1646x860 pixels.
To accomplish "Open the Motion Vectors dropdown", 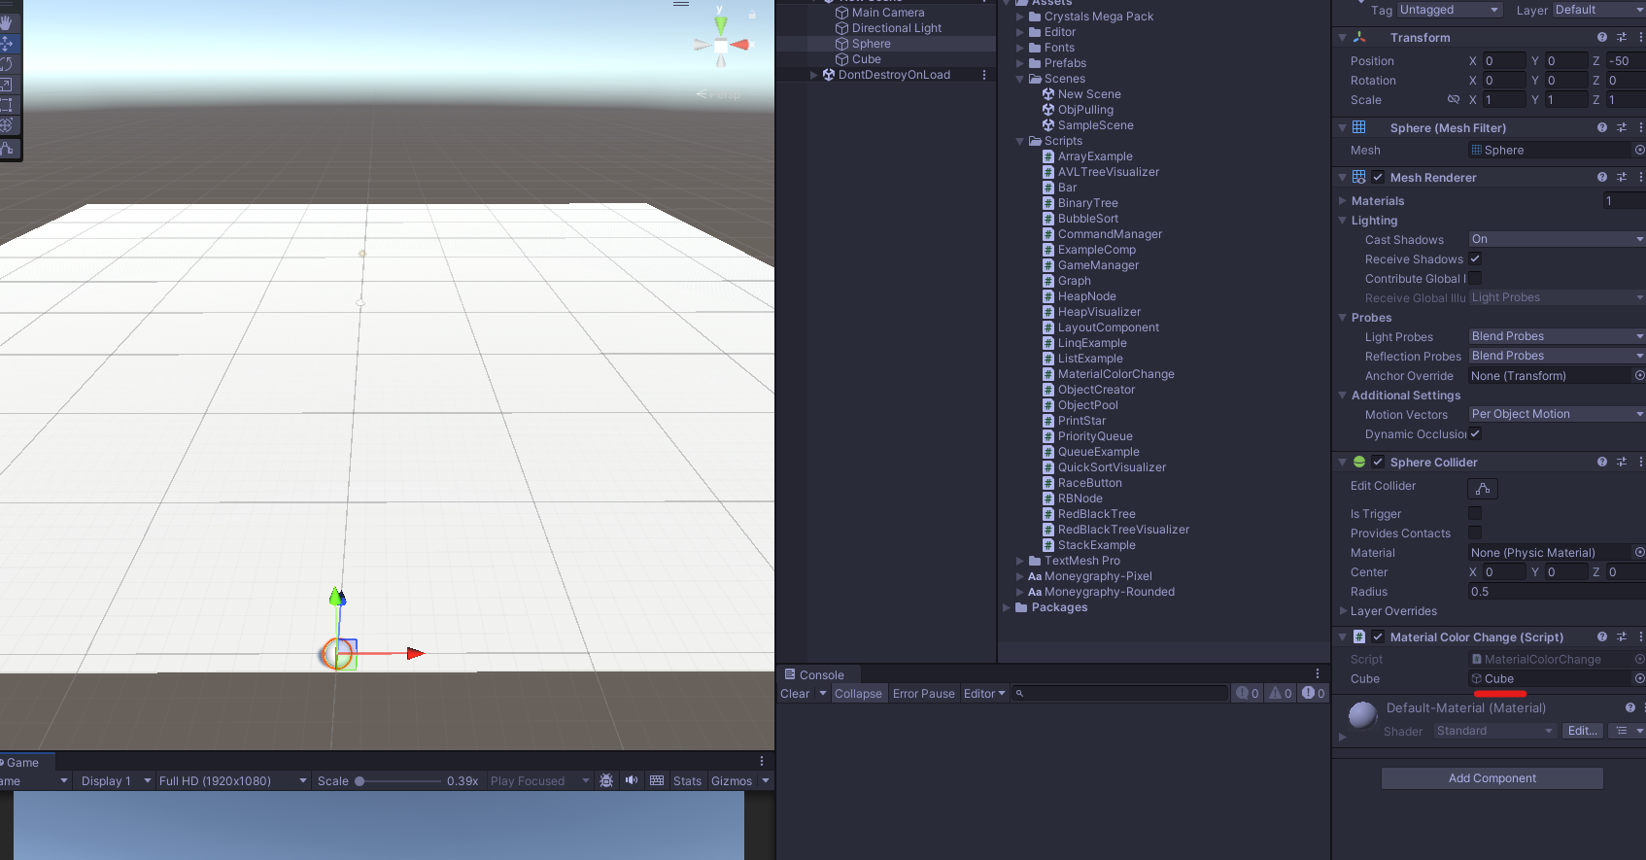I will pyautogui.click(x=1557, y=414).
